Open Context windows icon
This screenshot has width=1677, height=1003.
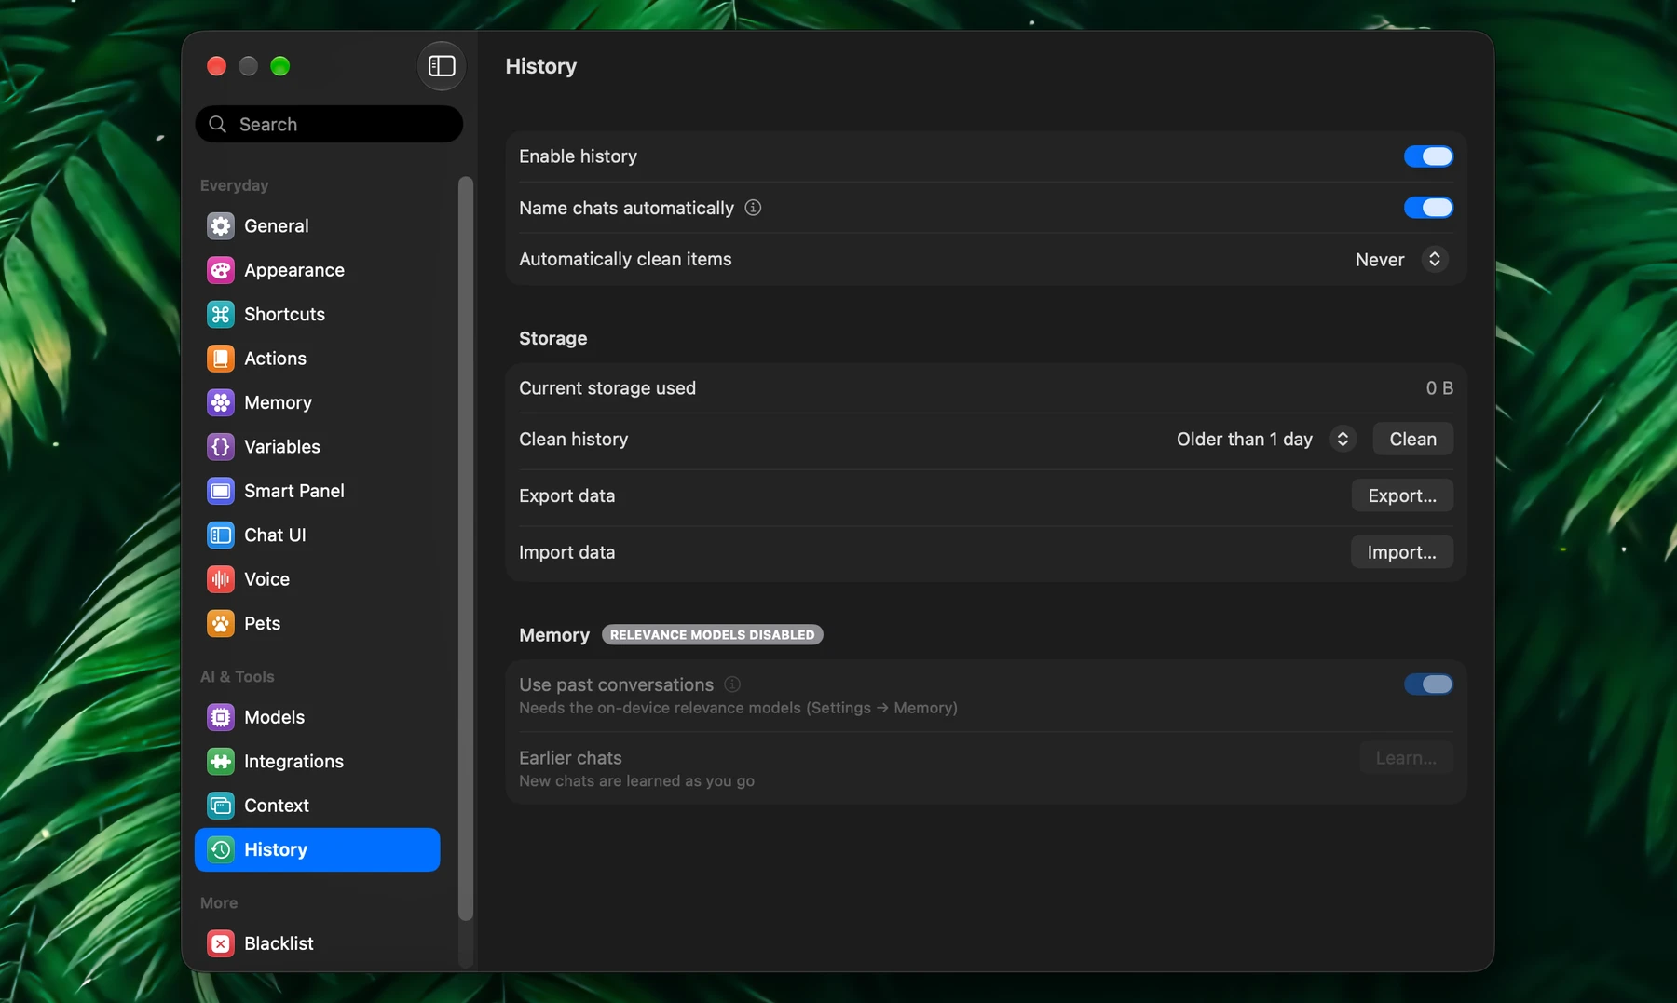coord(221,806)
